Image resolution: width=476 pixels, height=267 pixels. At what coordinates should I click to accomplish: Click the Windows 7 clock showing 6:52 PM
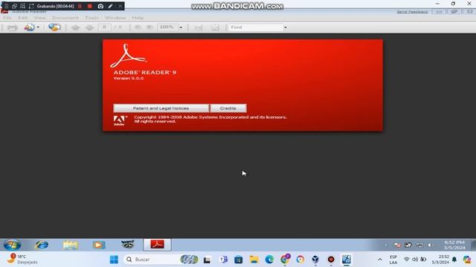454,245
